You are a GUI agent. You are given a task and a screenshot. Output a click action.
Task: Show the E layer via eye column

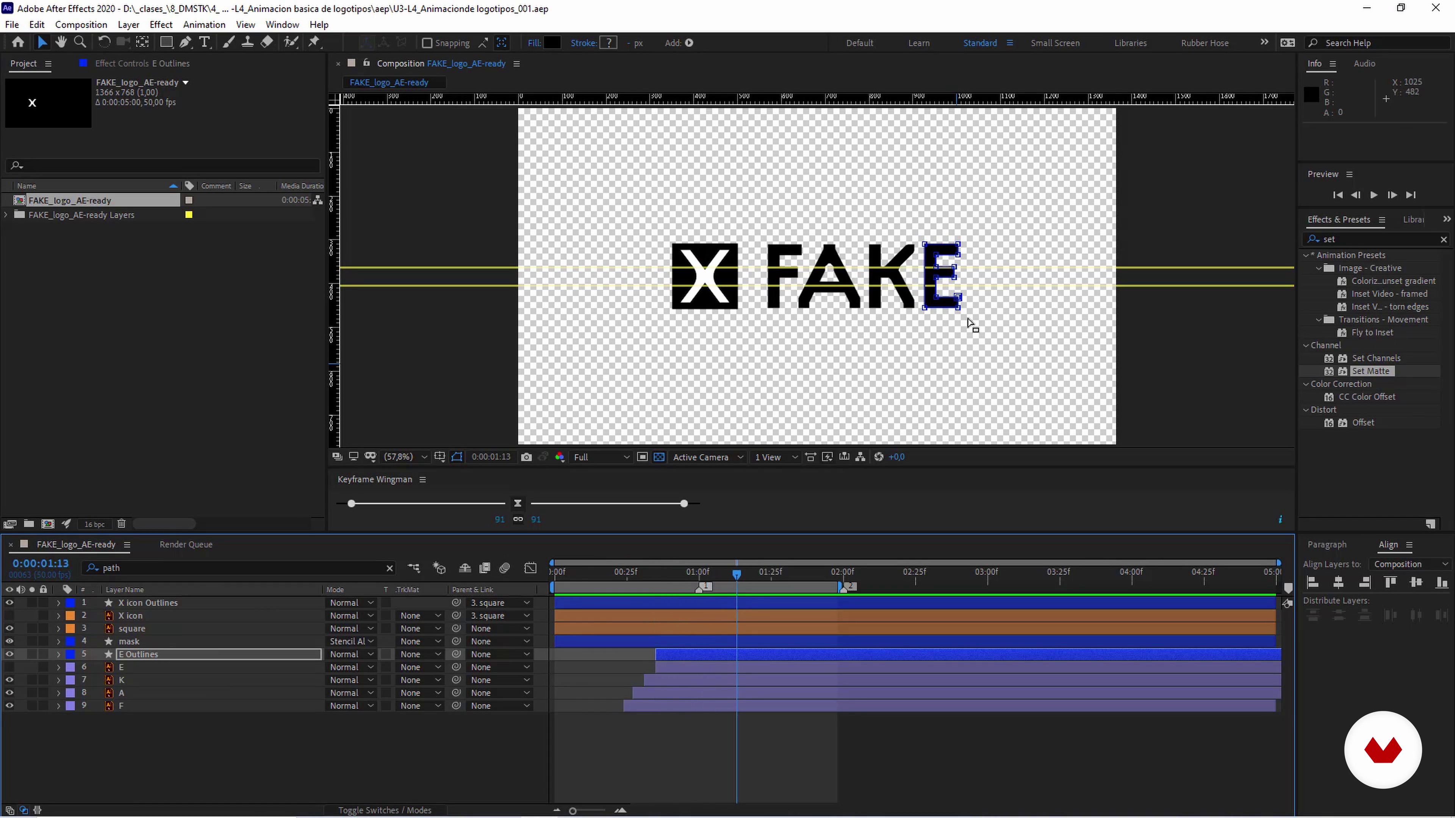pyautogui.click(x=9, y=667)
